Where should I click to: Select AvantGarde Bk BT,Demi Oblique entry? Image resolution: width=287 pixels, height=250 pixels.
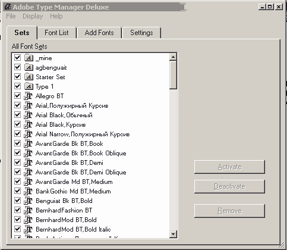point(81,172)
